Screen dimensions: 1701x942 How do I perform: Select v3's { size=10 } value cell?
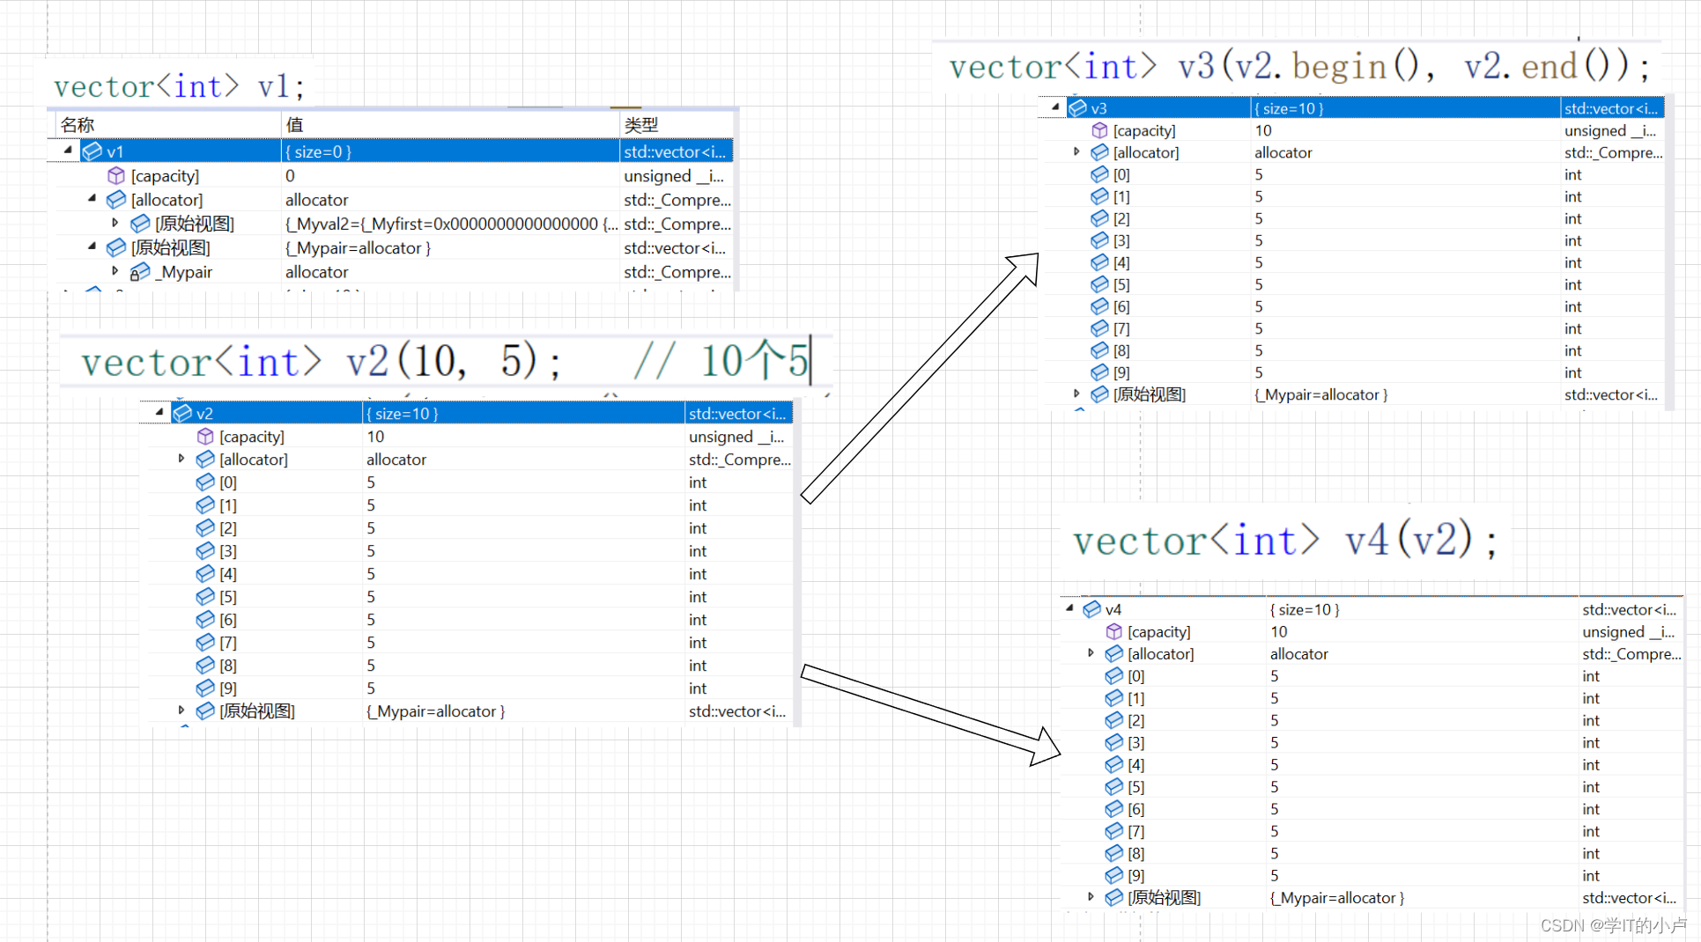(x=1406, y=108)
